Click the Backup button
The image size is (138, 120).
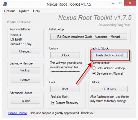click(x=25, y=70)
